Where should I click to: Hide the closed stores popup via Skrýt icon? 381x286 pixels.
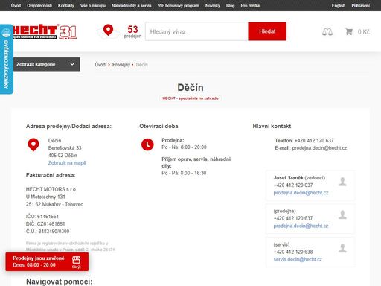point(77,262)
